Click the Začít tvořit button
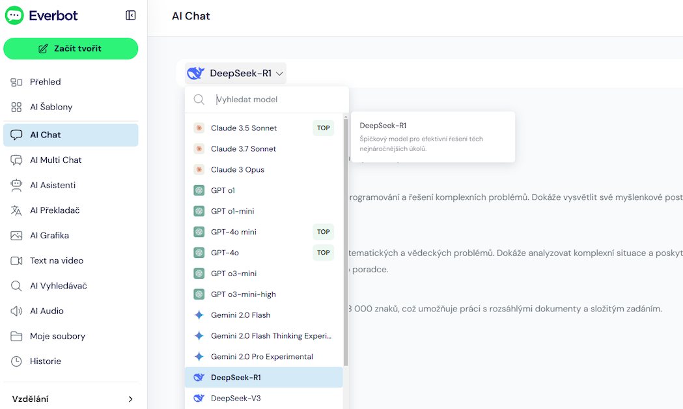683x409 pixels. tap(70, 48)
